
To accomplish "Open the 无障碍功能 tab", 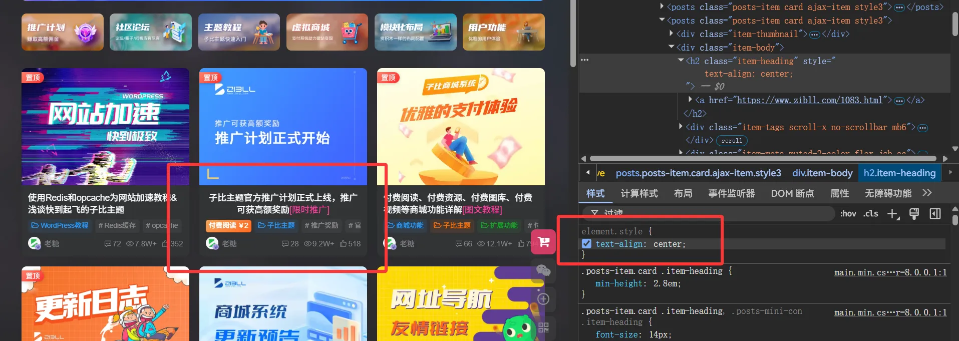I will 888,193.
